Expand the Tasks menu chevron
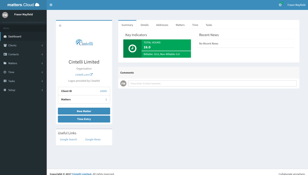 click(42, 81)
